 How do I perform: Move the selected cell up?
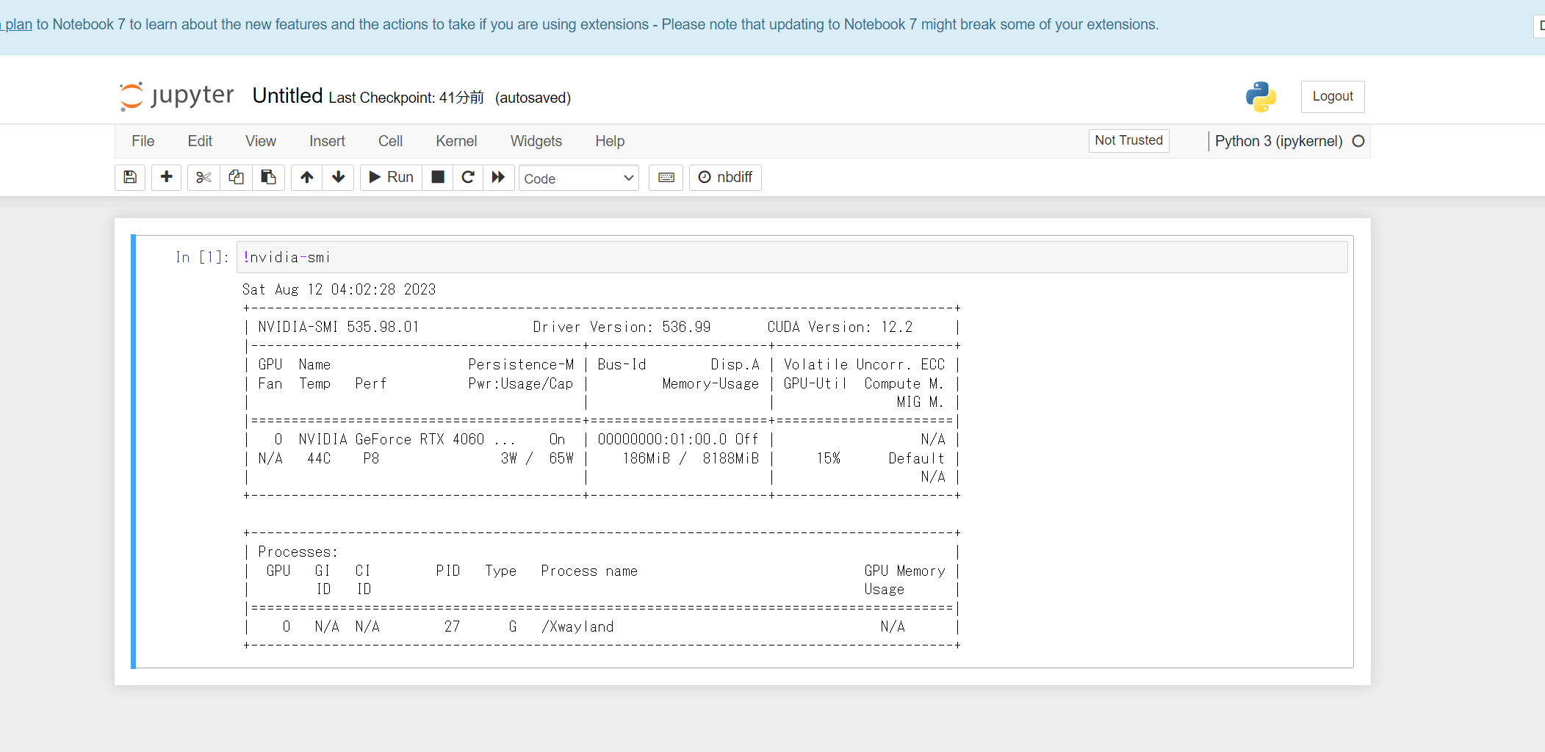point(307,177)
